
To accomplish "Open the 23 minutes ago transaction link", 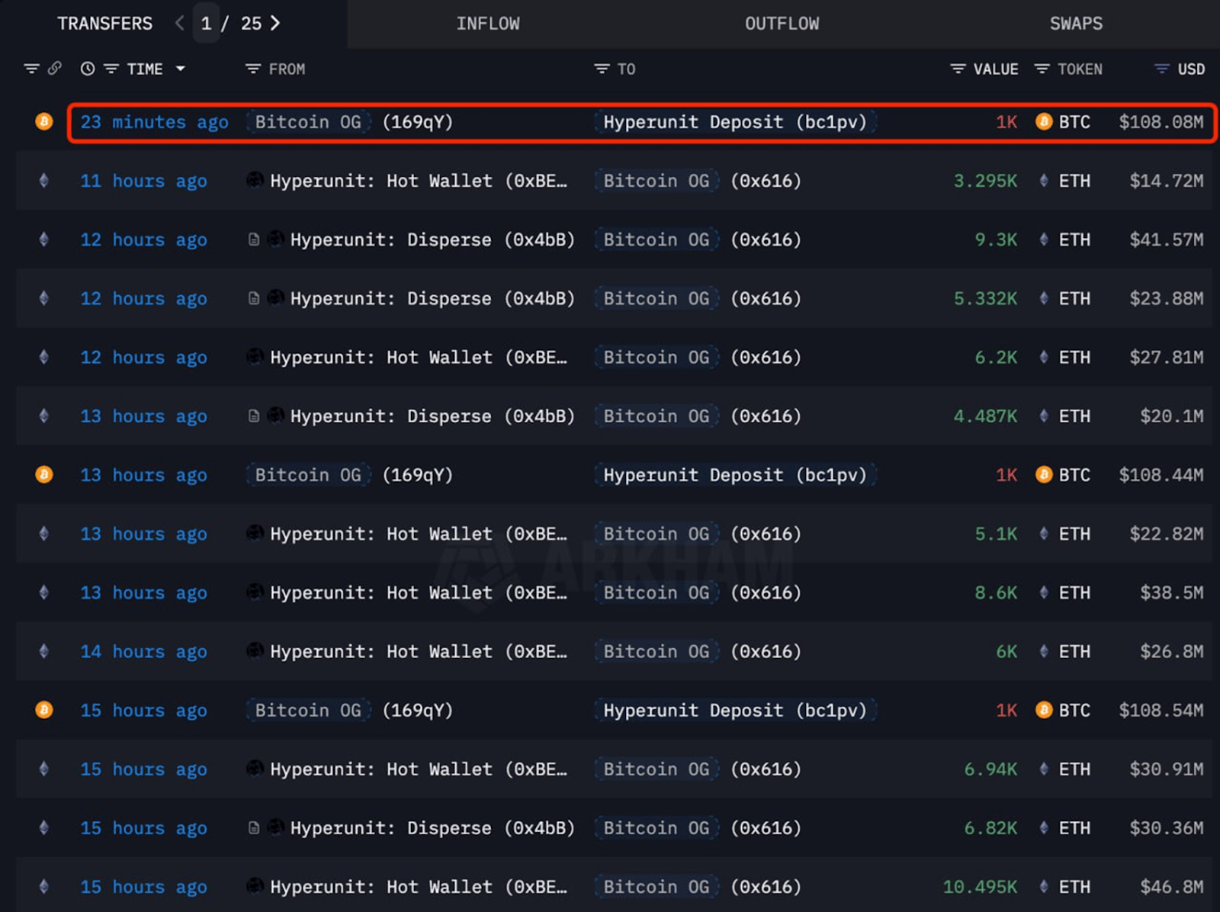I will click(155, 122).
